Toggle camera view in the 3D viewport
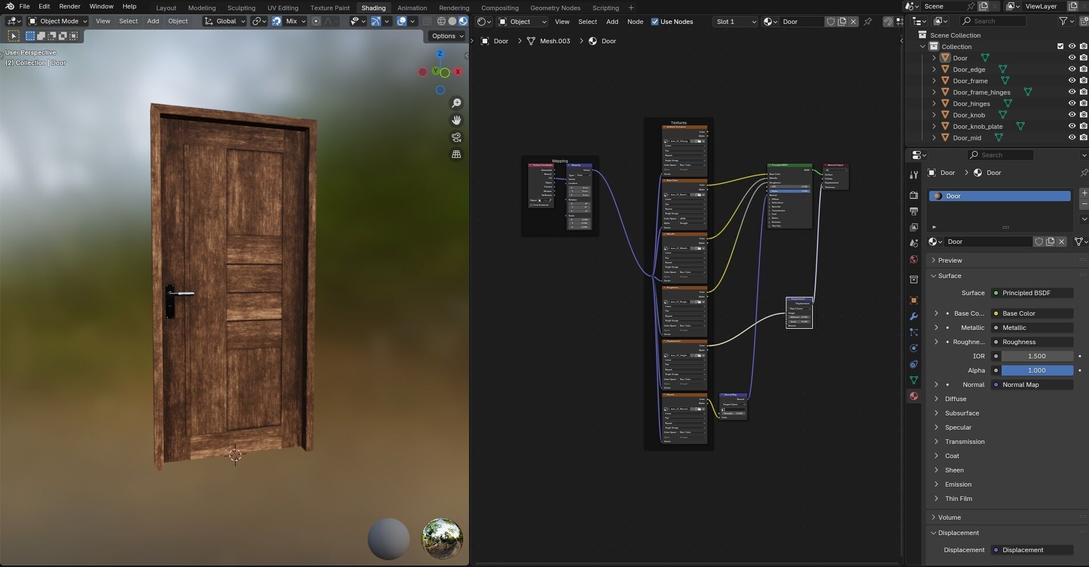 456,137
